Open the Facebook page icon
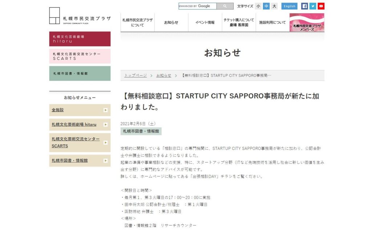 tap(304, 6)
